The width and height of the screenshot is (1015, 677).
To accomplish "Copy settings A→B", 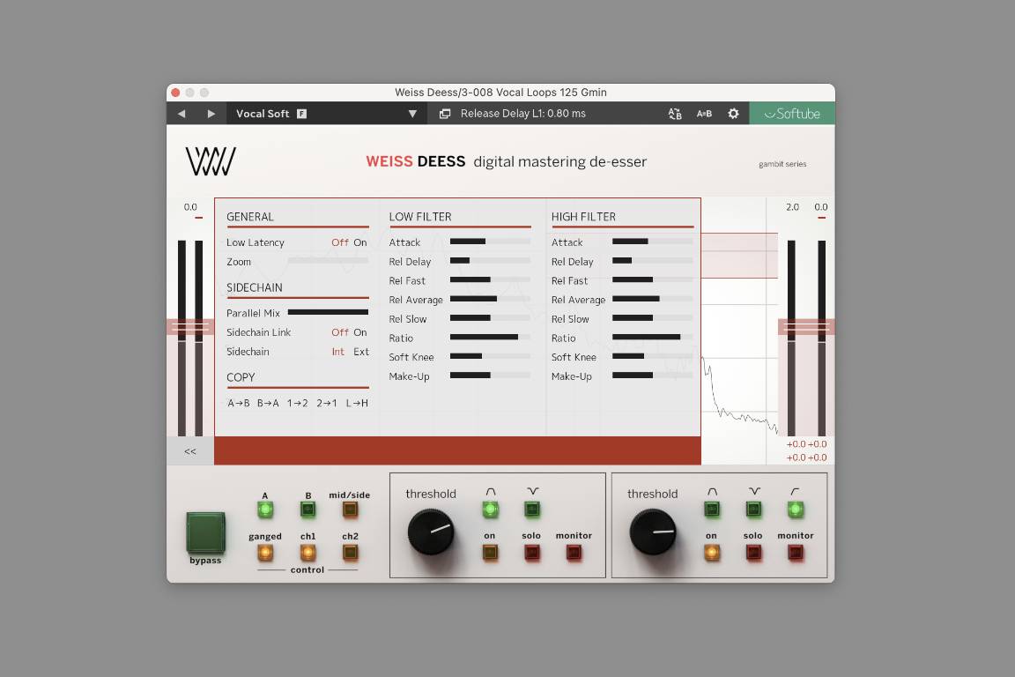I will pyautogui.click(x=239, y=403).
